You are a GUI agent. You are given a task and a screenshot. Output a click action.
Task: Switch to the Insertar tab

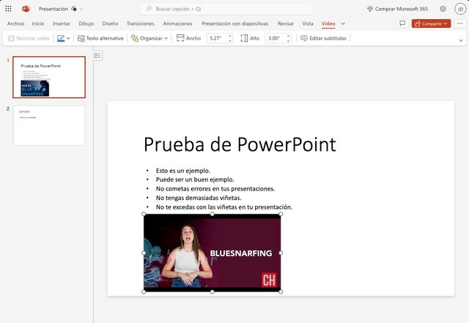coord(62,23)
